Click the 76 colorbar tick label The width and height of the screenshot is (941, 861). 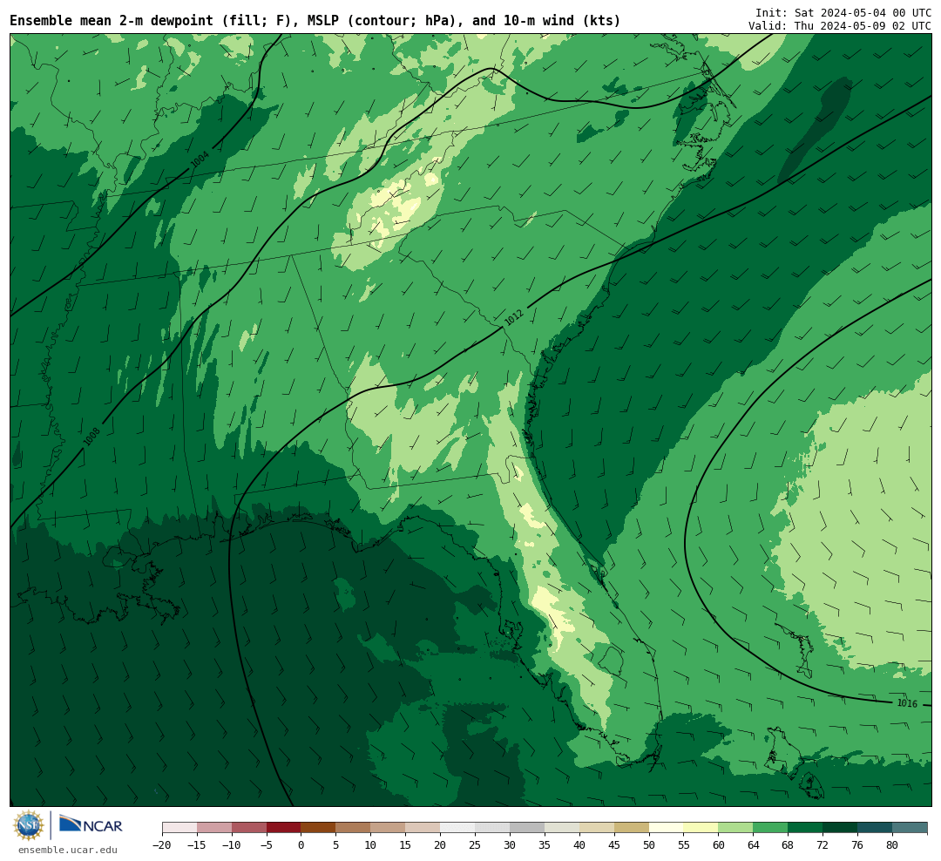pos(857,845)
